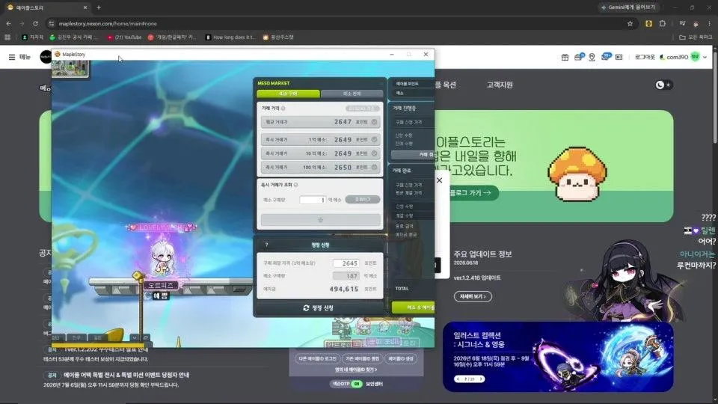Open the (21) YouTube bookmark
718x404 pixels.
(x=125, y=37)
